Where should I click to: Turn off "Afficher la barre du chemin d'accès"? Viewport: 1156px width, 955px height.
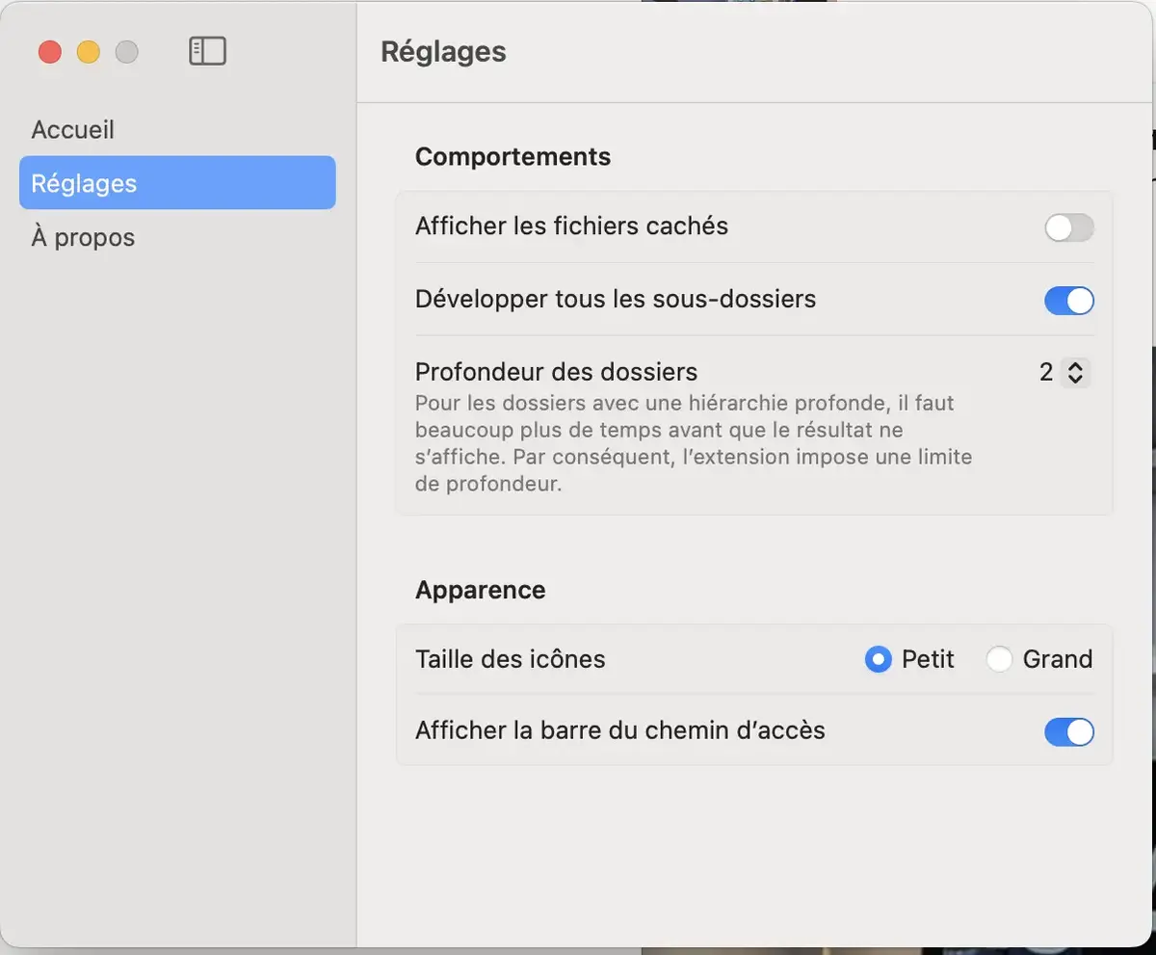[1068, 732]
